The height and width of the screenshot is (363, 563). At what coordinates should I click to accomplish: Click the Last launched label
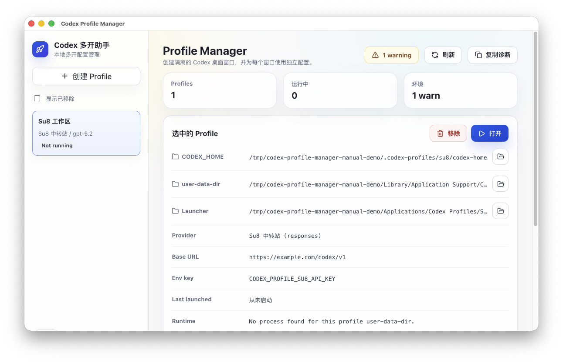(x=192, y=299)
